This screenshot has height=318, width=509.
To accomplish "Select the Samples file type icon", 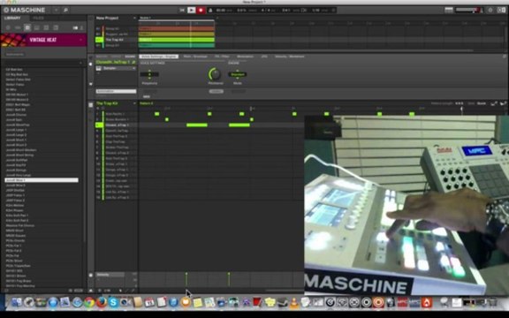I will point(56,28).
